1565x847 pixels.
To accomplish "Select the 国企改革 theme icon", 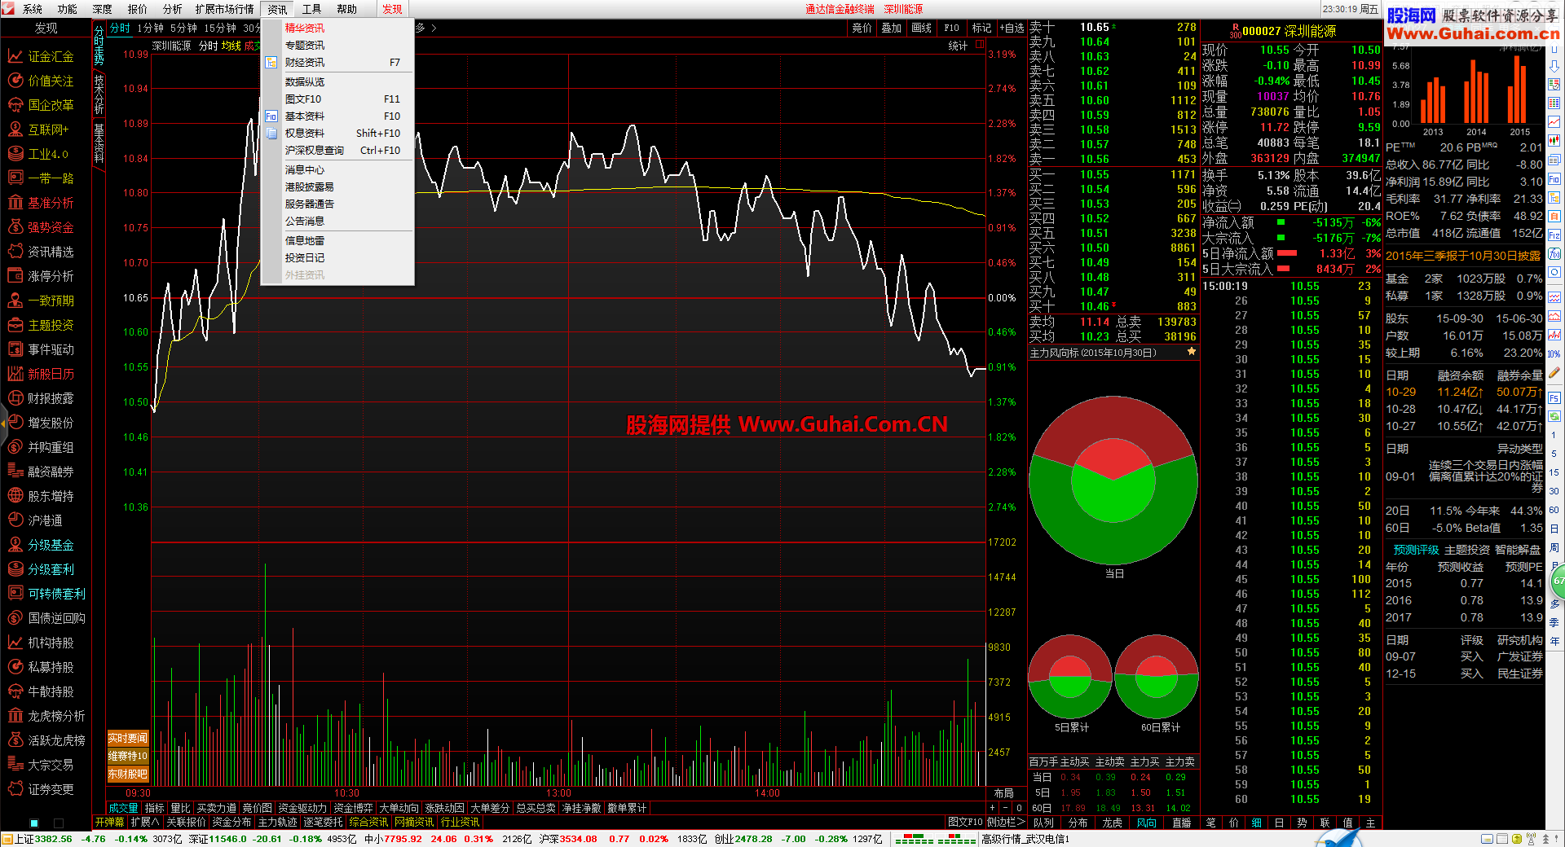I will [15, 105].
